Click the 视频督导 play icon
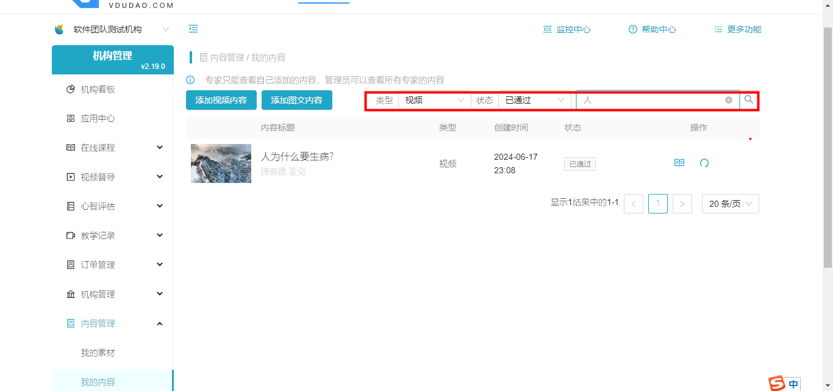 click(70, 177)
